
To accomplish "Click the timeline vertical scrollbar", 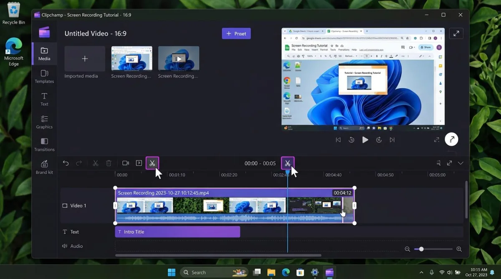I will (x=466, y=200).
